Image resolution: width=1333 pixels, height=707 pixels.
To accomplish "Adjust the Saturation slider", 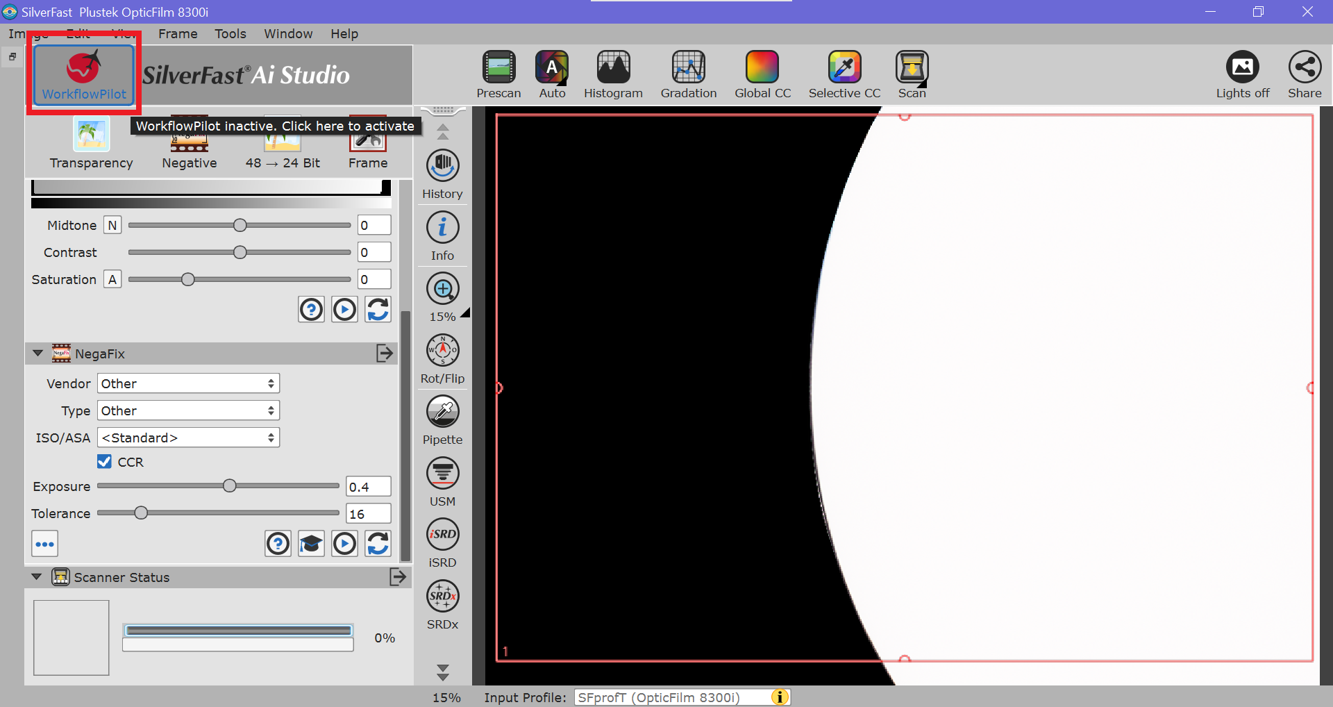I will (240, 279).
